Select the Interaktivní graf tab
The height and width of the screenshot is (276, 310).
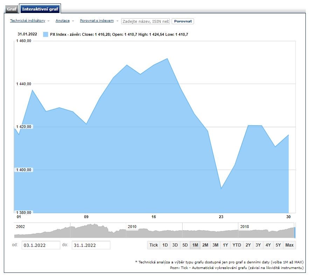[x=40, y=9]
